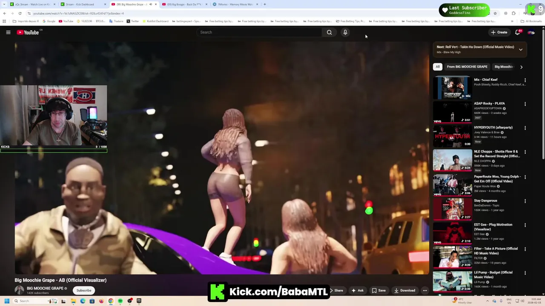Open options for EST Gee video
Viewport: 545px width, 306px height.
pyautogui.click(x=525, y=225)
